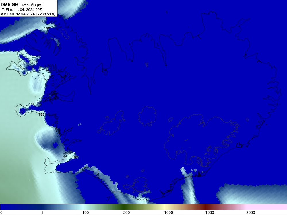This screenshot has width=287, height=215.
Task: Click the '(+65 h)' forecast offset text
Action: (x=49, y=14)
